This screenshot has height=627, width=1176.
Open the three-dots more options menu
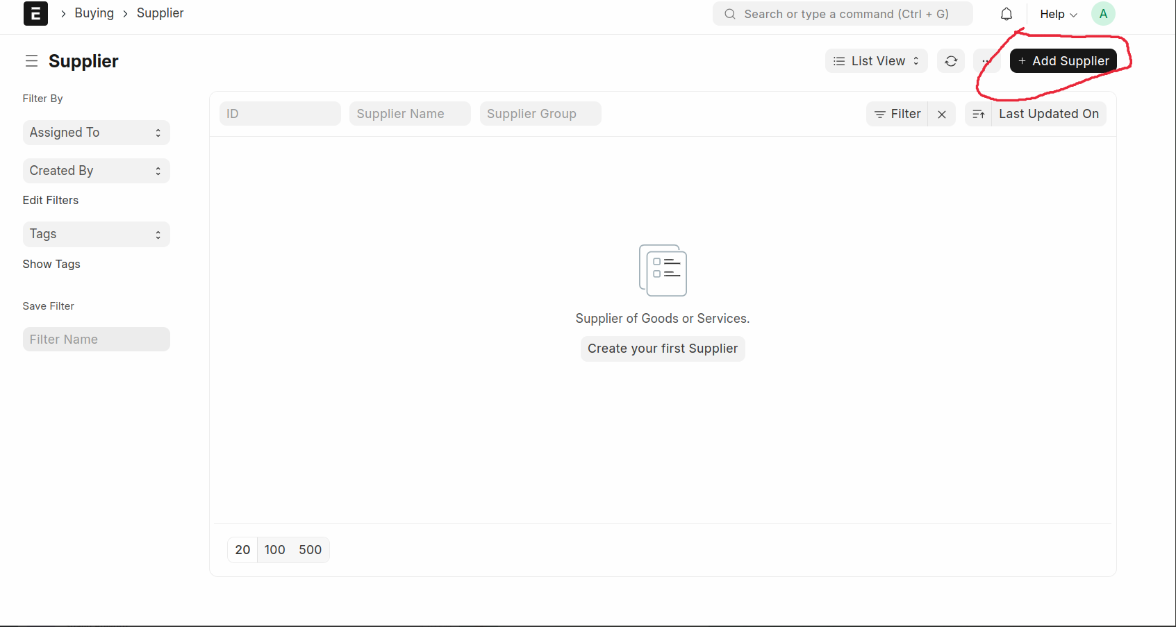point(986,61)
